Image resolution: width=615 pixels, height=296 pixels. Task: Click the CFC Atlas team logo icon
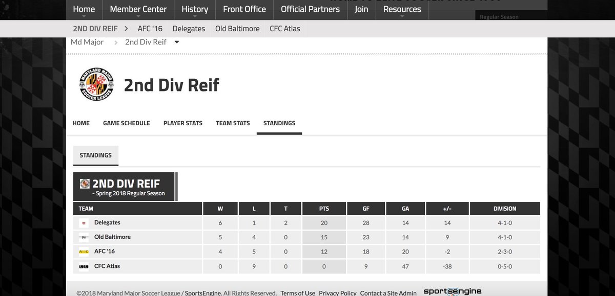tap(84, 266)
